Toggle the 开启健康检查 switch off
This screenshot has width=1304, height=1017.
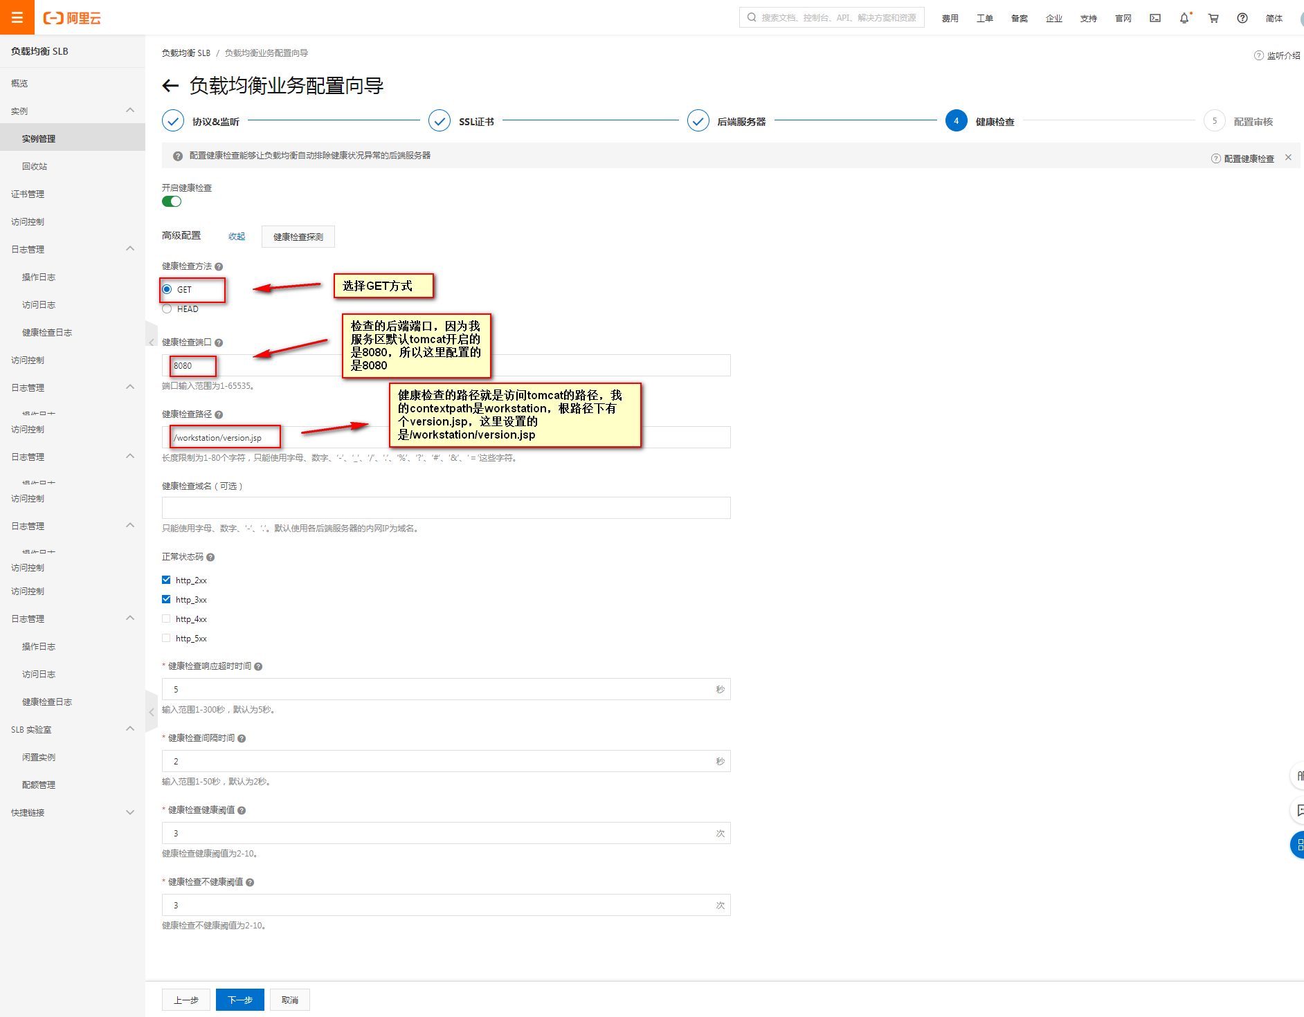click(172, 201)
